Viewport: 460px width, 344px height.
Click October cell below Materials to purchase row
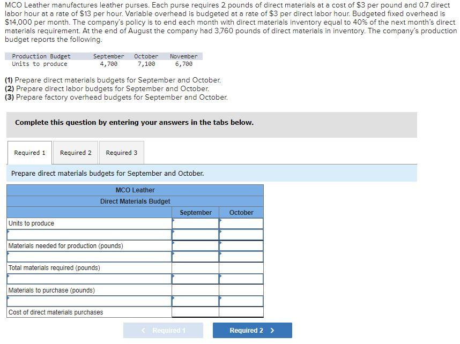tap(241, 301)
